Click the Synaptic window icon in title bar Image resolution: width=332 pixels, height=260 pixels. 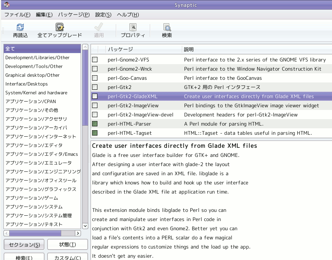(6, 5)
